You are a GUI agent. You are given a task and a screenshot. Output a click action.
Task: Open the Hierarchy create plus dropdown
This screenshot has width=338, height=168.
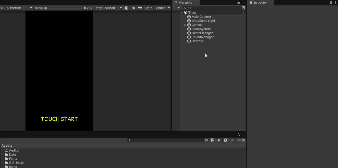[177, 8]
